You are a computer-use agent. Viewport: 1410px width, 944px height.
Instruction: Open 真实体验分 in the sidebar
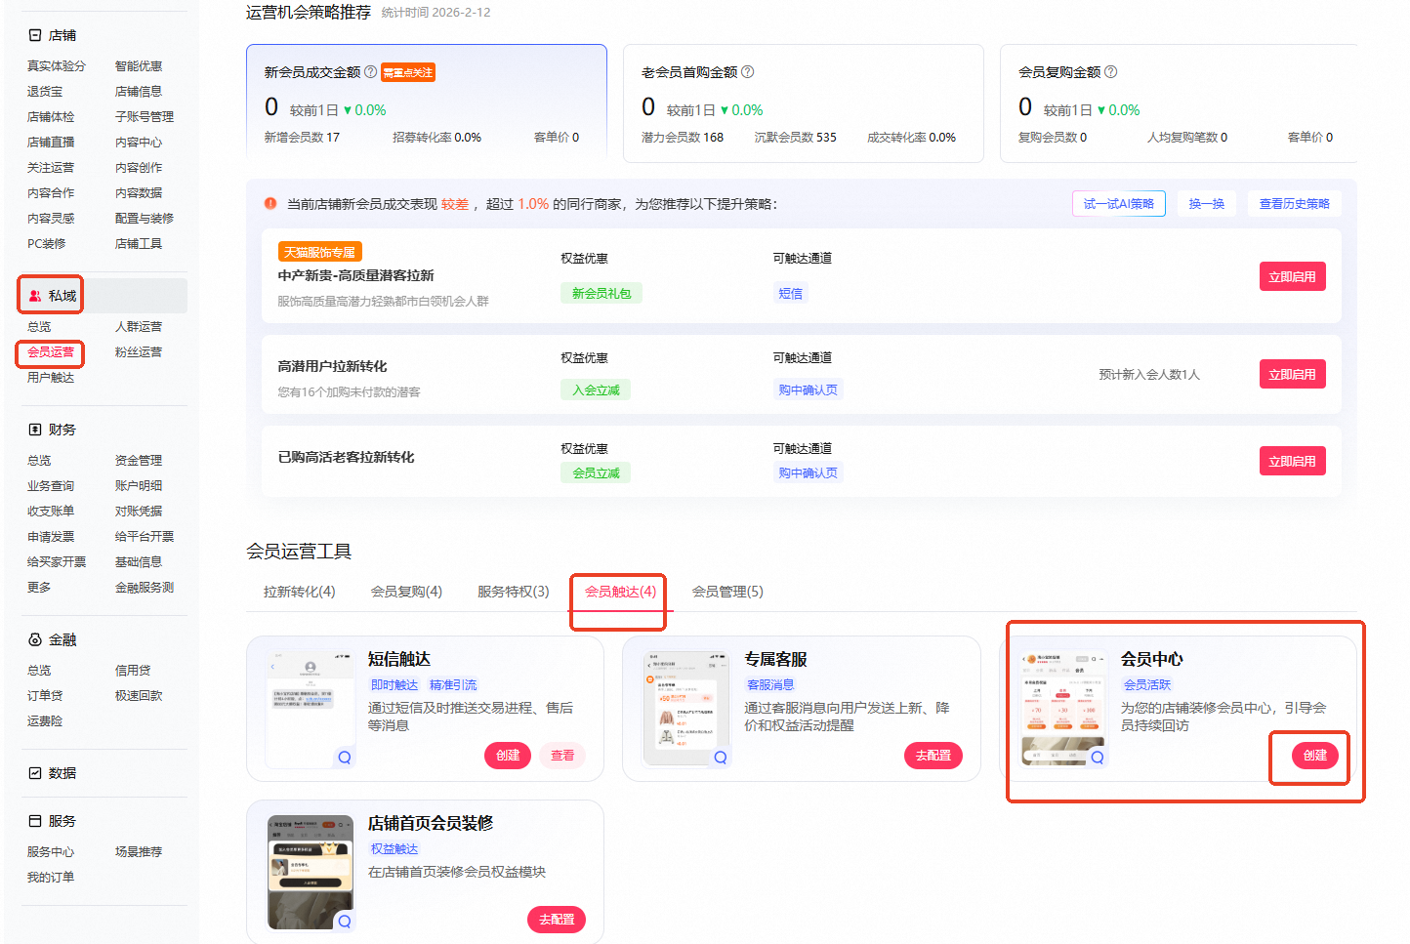point(57,66)
